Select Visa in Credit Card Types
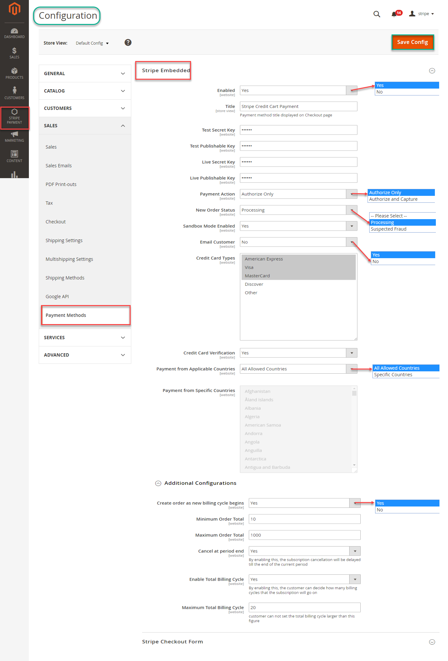 pos(249,267)
